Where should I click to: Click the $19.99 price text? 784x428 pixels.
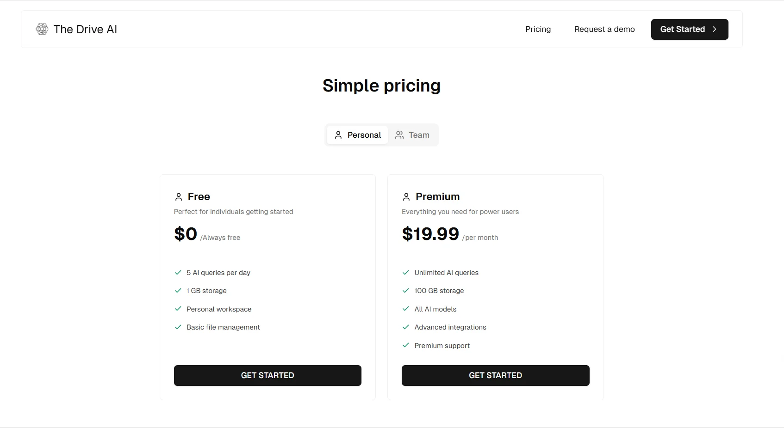[x=430, y=234]
